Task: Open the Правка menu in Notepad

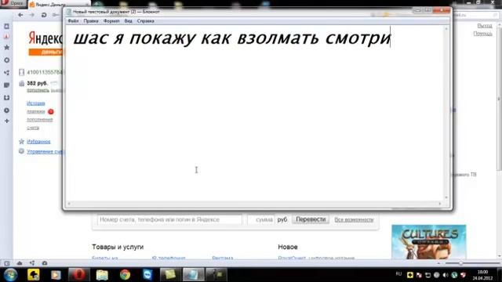Action: (91, 21)
